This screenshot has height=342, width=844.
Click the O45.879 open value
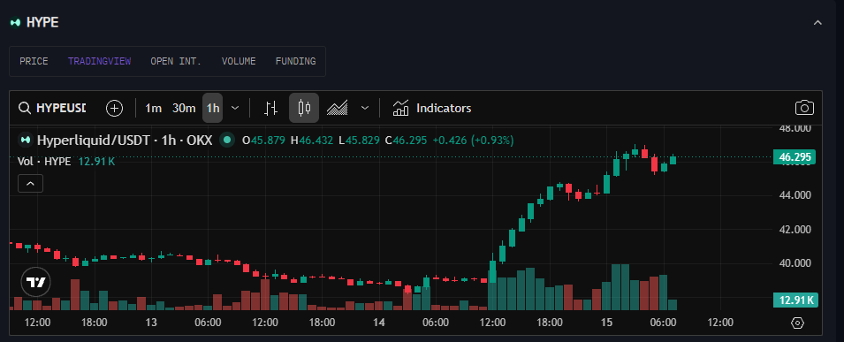[x=263, y=141]
